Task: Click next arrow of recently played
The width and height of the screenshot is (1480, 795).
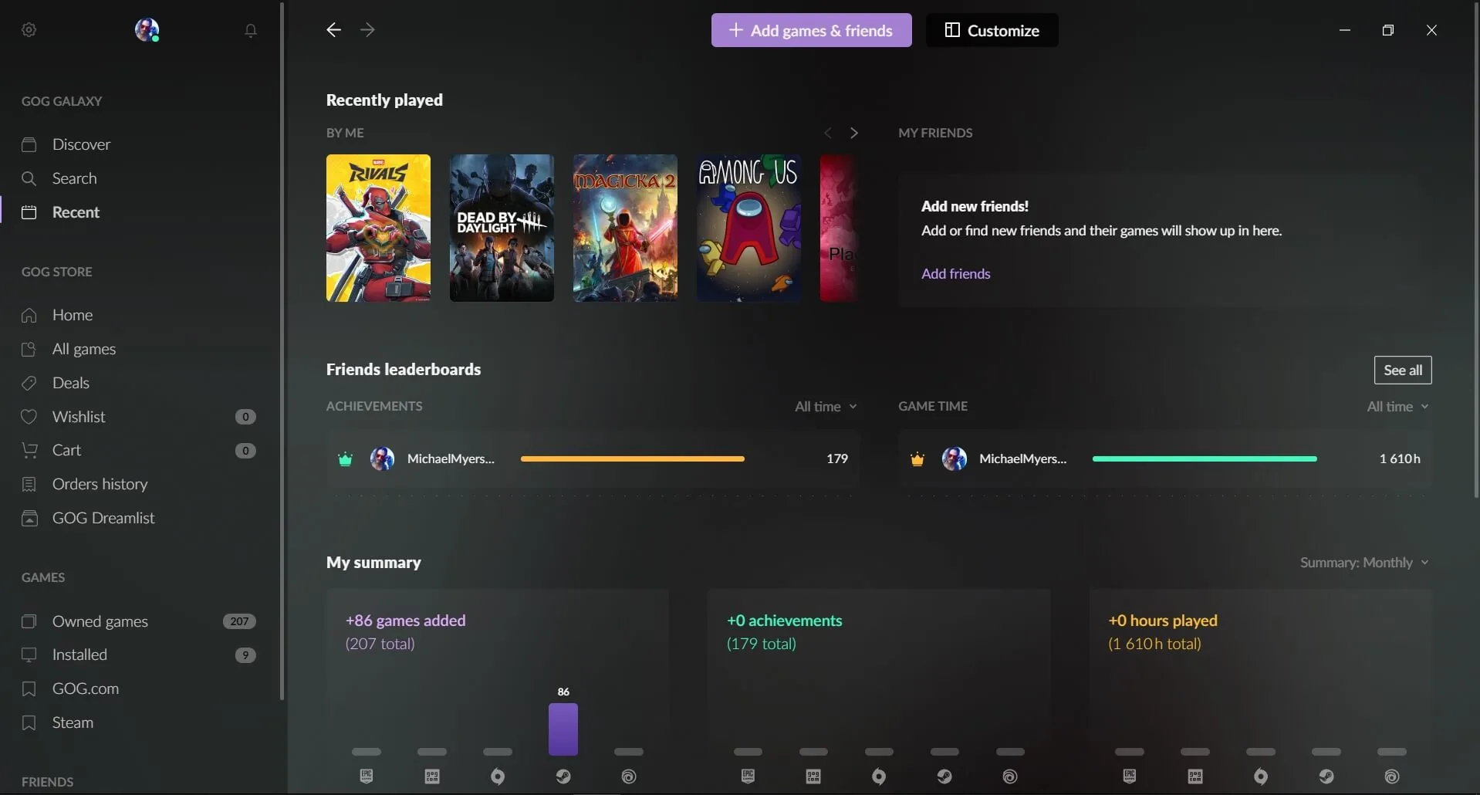Action: pyautogui.click(x=853, y=133)
